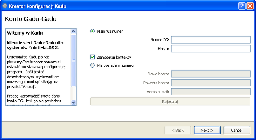
Task: Click the Kadu sun icon in title bar
Action: (x=5, y=6)
